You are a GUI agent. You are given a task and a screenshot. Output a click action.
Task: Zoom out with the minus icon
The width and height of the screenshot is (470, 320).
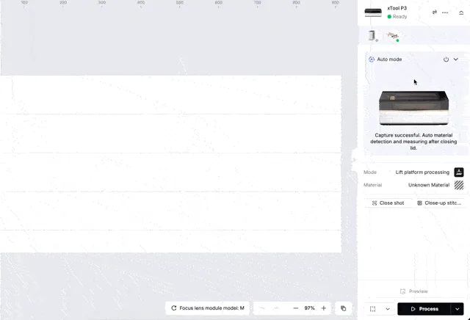click(x=295, y=308)
